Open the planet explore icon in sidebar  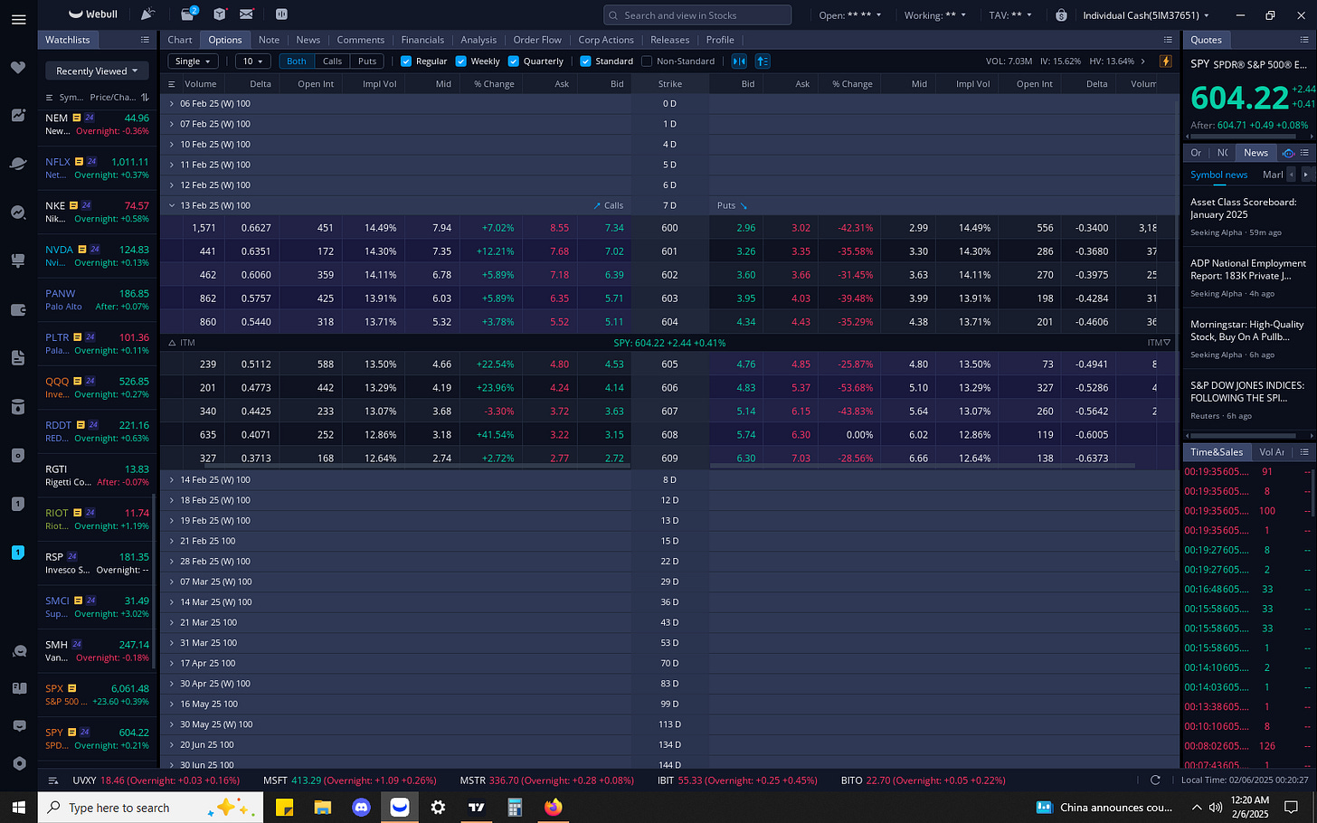pyautogui.click(x=18, y=164)
